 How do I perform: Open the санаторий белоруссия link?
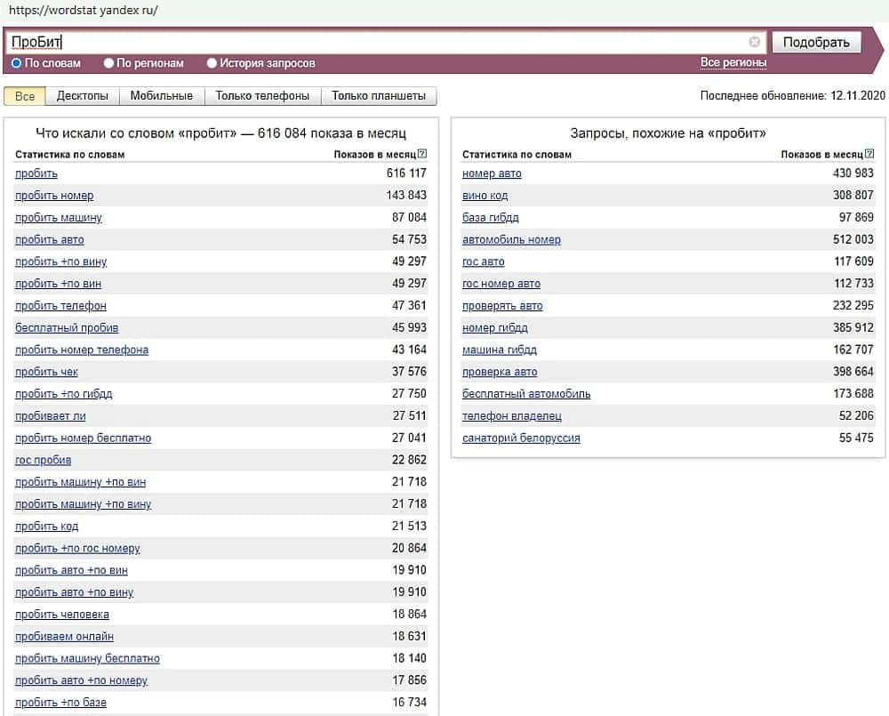click(x=521, y=438)
